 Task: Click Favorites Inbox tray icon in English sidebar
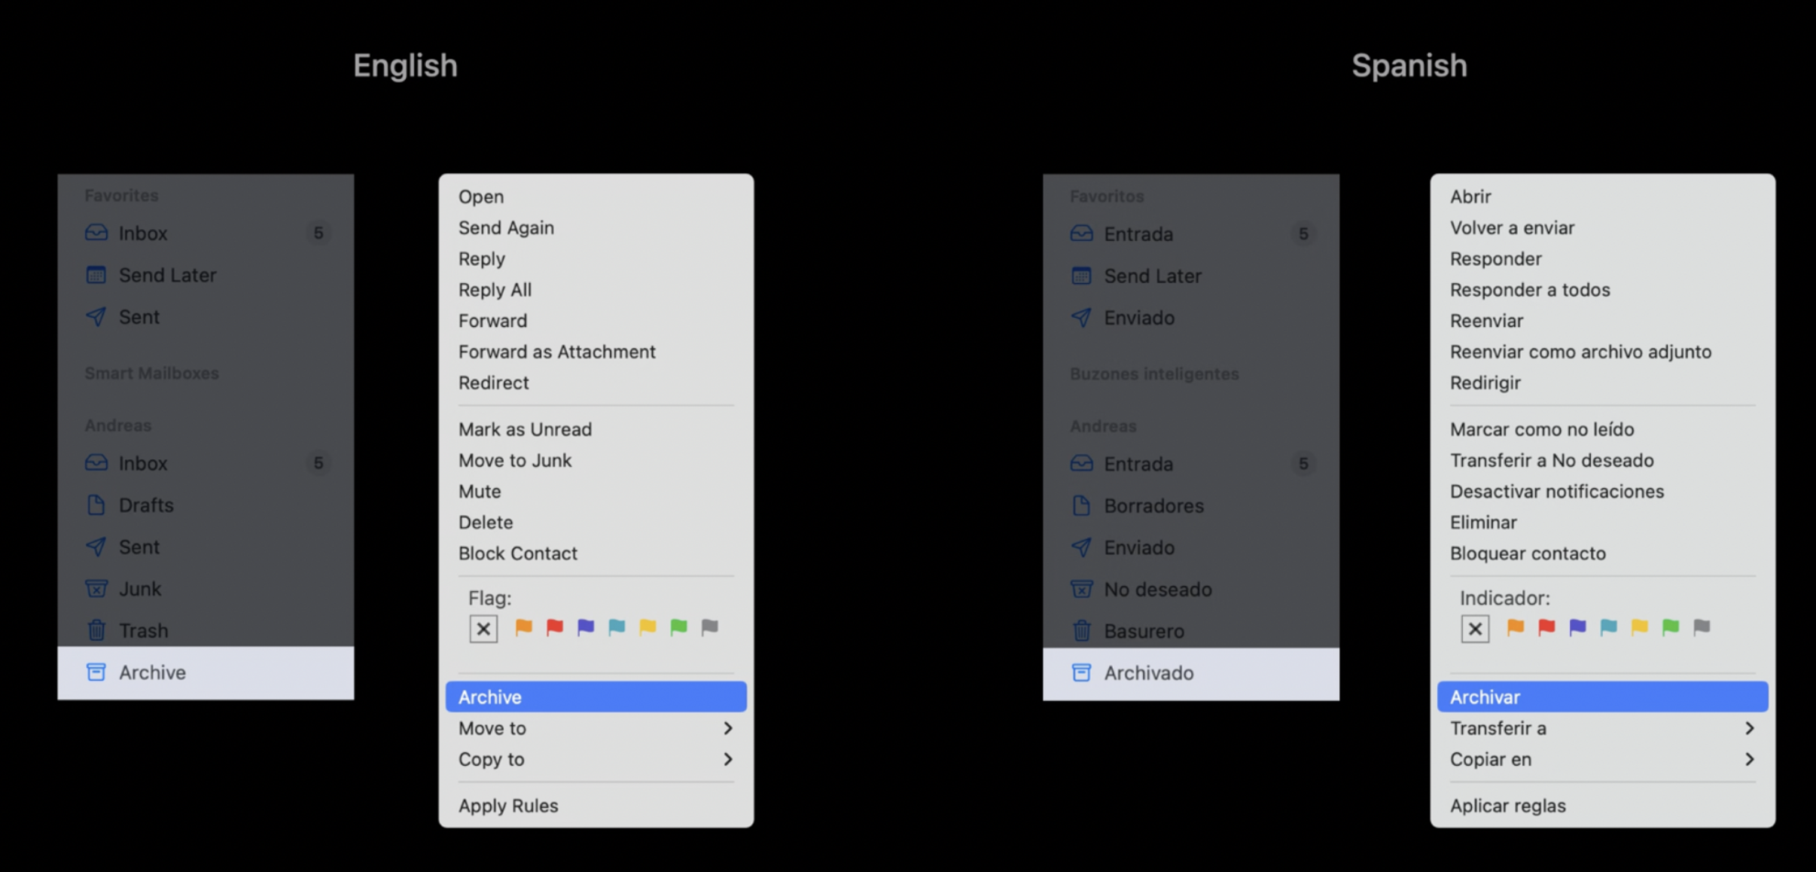click(x=96, y=233)
